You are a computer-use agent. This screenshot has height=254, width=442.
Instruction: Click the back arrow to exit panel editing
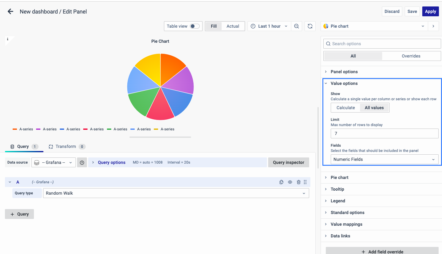[10, 12]
